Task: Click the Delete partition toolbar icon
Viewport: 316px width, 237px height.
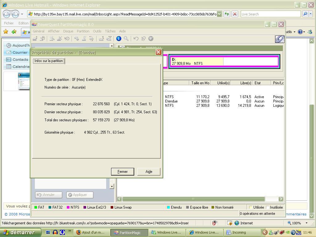Action: click(x=60, y=39)
